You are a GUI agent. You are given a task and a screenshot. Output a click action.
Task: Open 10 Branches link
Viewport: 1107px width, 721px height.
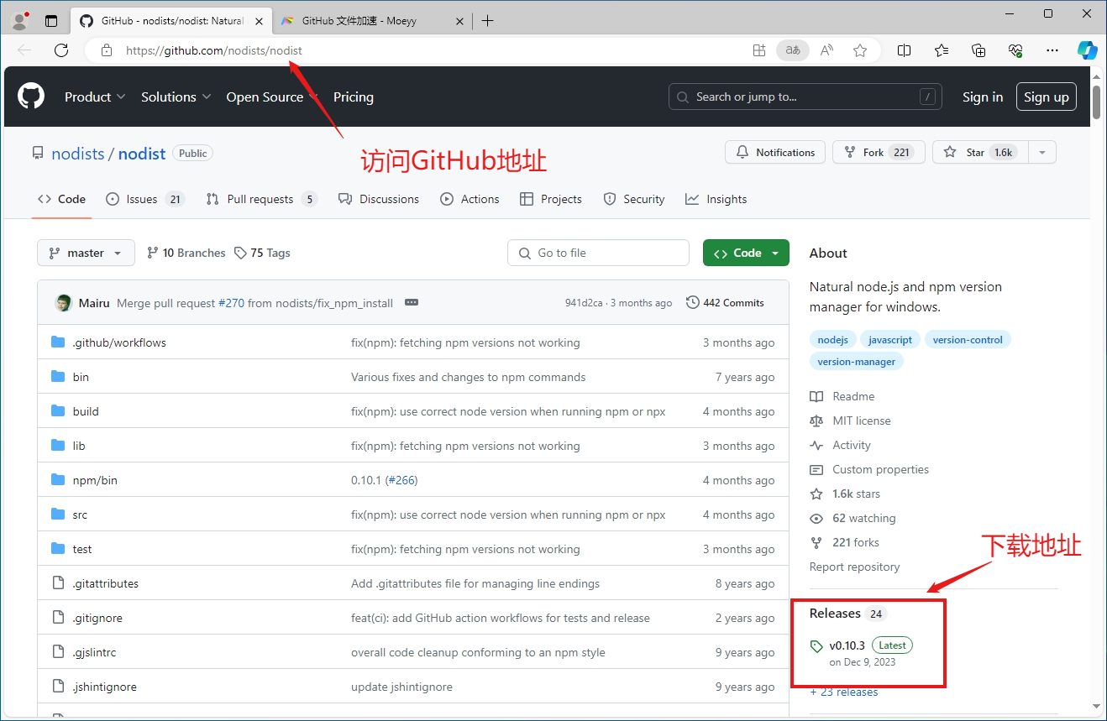click(186, 253)
